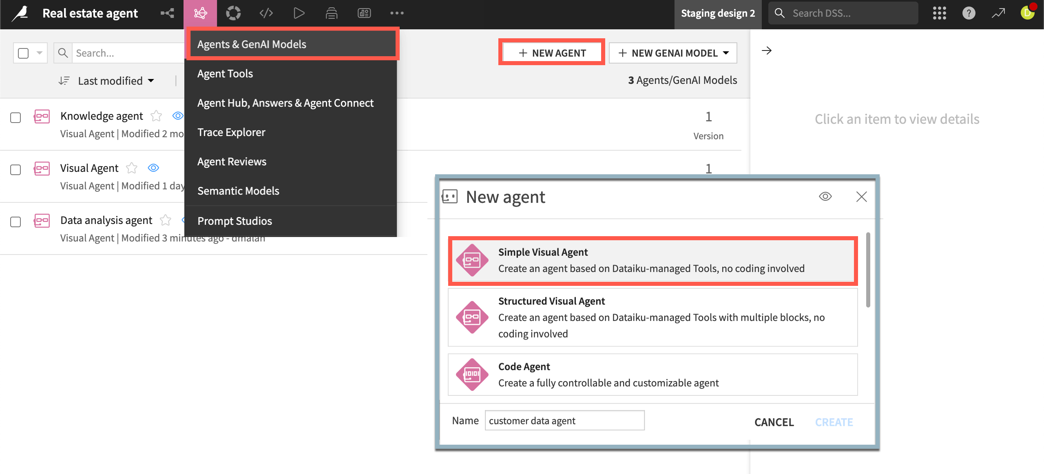
Task: Click the ellipsis icon for more toolbar options
Action: [396, 13]
